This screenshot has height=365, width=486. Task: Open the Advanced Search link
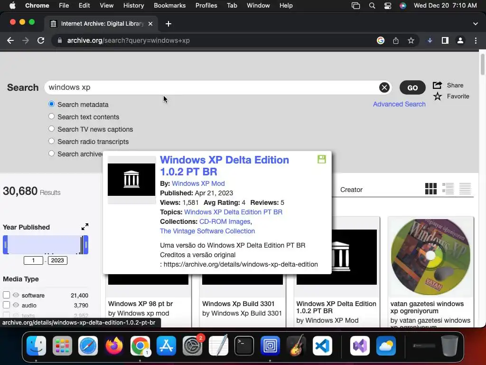tap(399, 104)
